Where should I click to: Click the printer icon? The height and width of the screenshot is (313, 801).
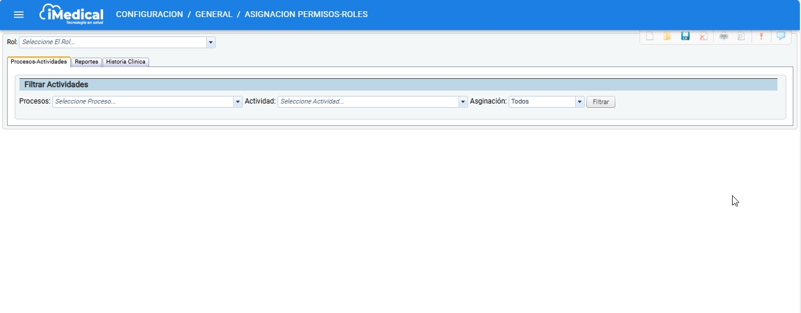[724, 36]
